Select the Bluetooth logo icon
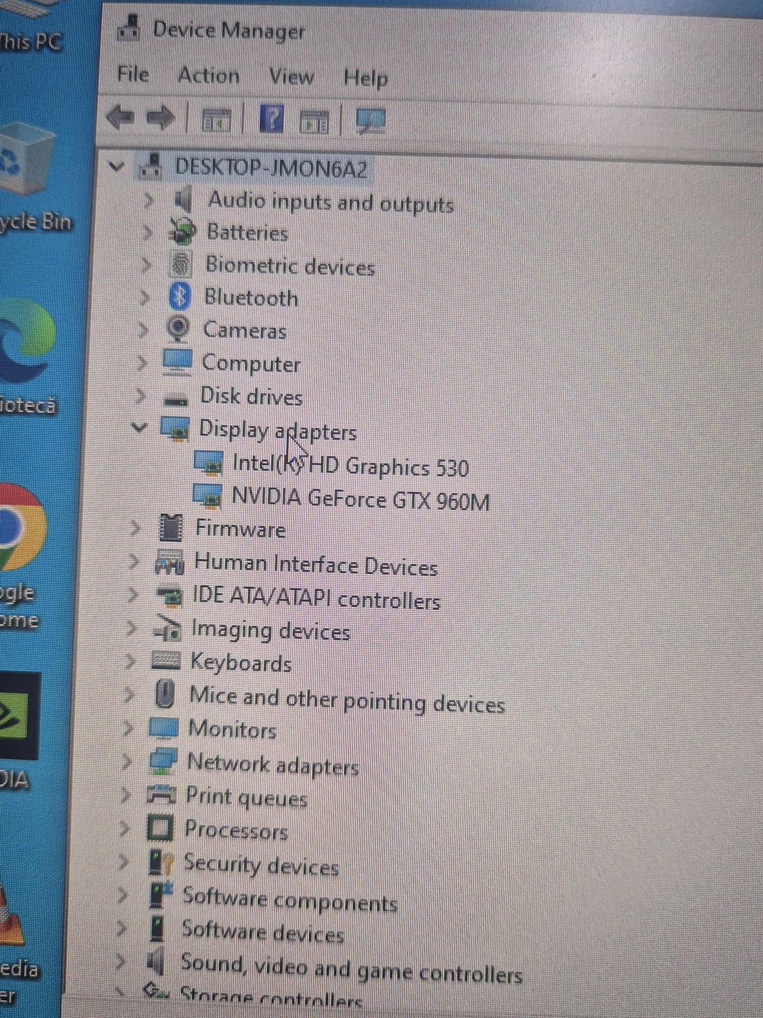The image size is (763, 1018). coord(180,297)
